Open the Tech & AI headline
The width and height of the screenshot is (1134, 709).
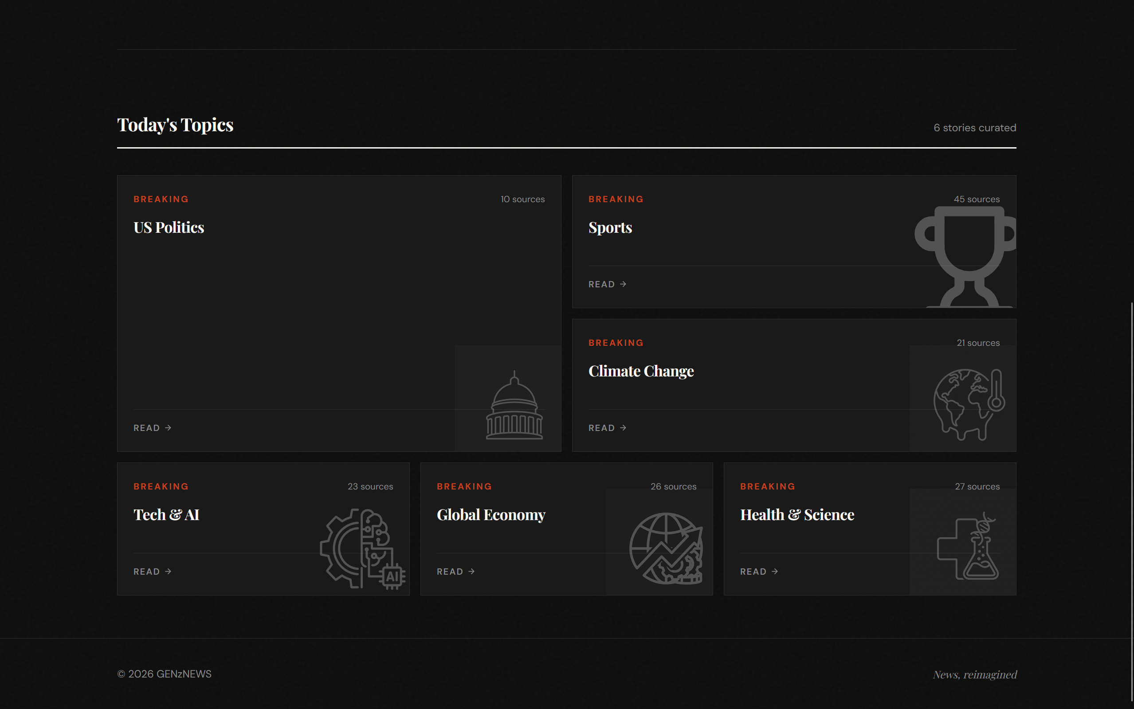166,514
